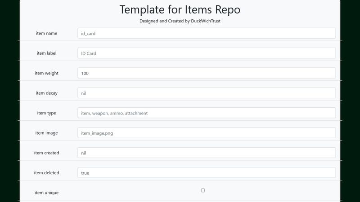Click the 'item deleted' label
This screenshot has width=360, height=202.
[x=47, y=173]
